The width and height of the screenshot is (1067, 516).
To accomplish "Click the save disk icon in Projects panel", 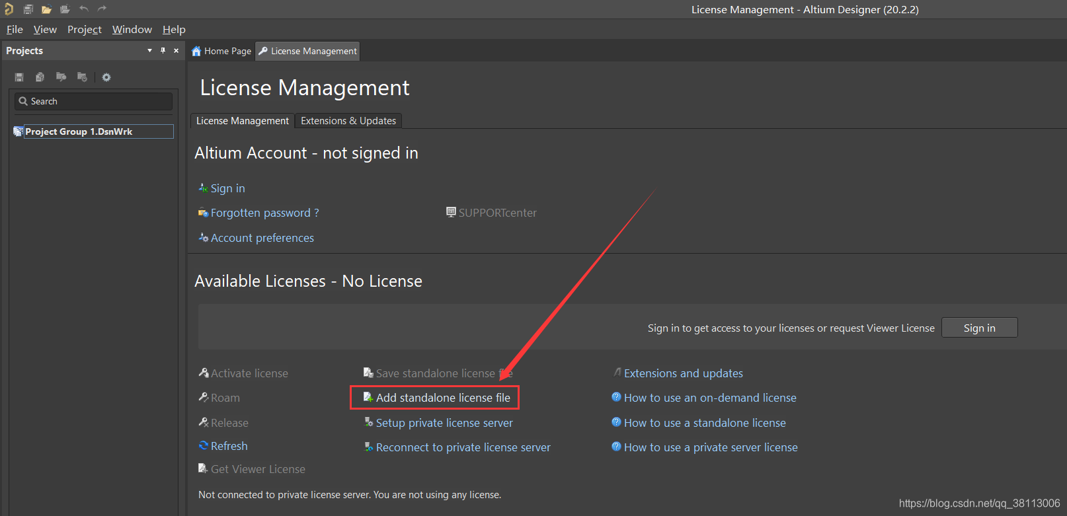I will [x=19, y=77].
